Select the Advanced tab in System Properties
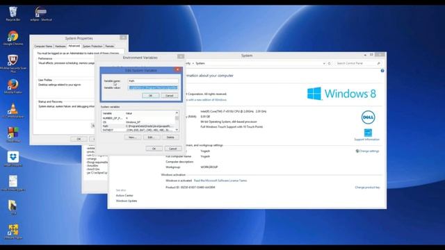Screen dimensions: 445x250 tap(74, 46)
